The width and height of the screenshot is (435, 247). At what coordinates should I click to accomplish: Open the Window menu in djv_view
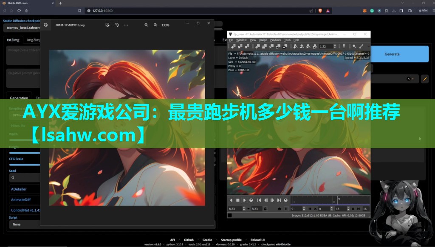[x=241, y=40]
